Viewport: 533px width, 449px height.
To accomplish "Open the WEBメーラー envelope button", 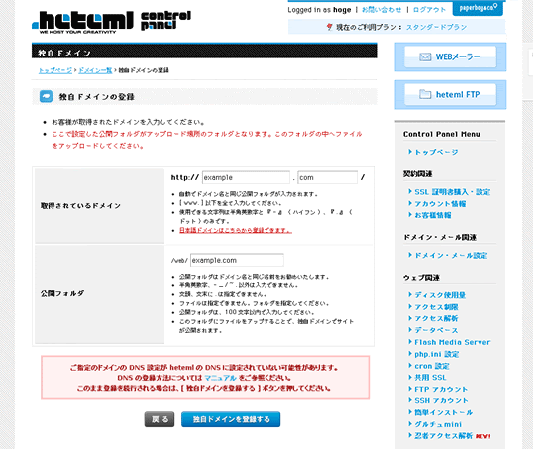I will click(x=451, y=56).
